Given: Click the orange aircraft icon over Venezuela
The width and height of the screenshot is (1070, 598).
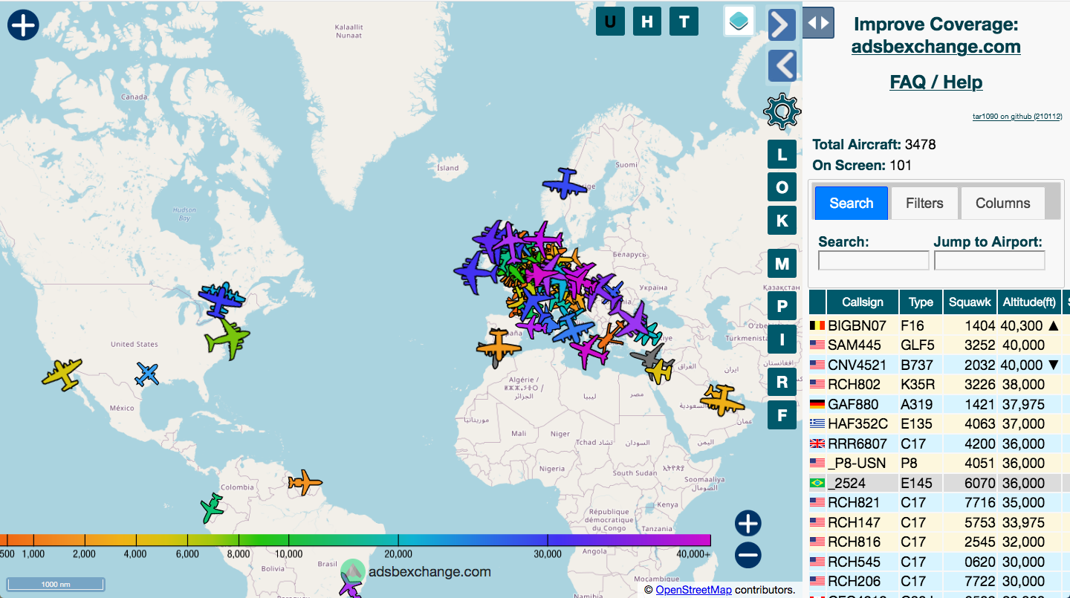Looking at the screenshot, I should pos(305,484).
